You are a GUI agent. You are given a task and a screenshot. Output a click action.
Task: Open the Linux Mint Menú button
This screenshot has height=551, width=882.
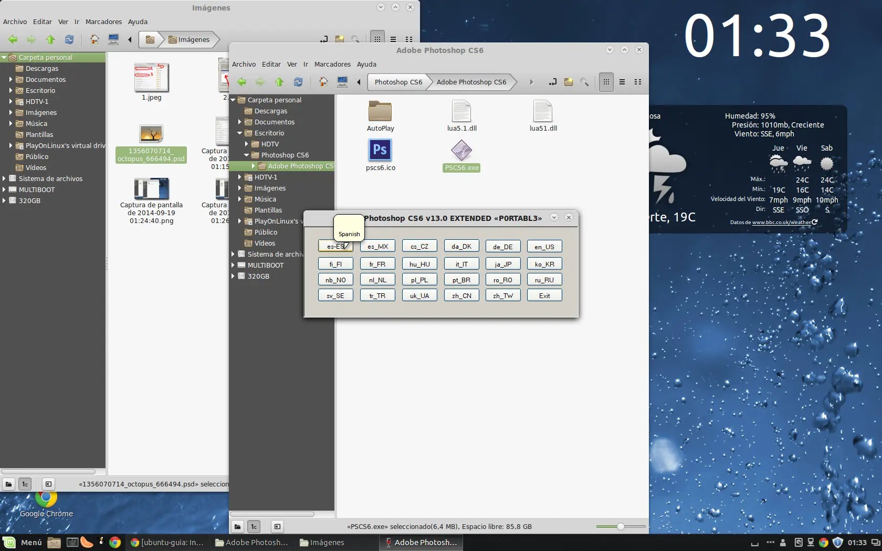point(22,543)
